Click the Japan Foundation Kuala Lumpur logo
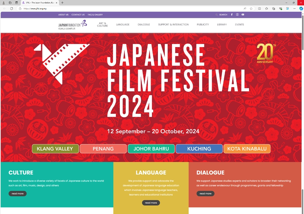 pos(73,25)
